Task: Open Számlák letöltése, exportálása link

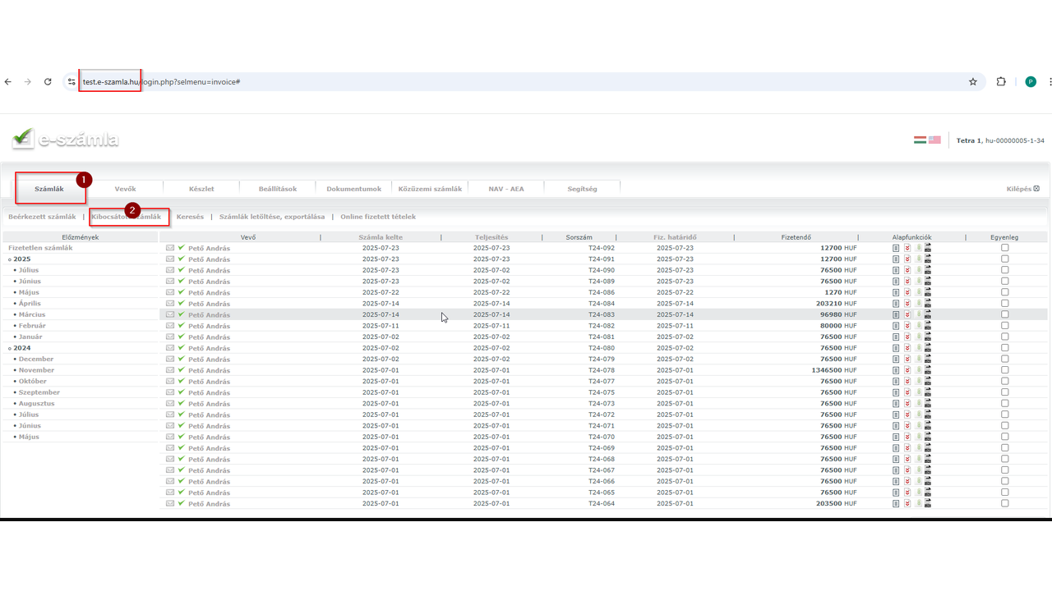Action: pos(272,217)
